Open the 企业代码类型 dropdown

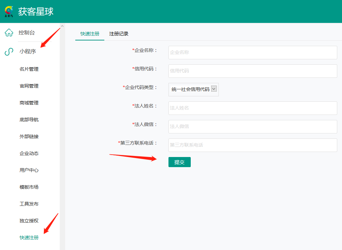[x=193, y=90]
